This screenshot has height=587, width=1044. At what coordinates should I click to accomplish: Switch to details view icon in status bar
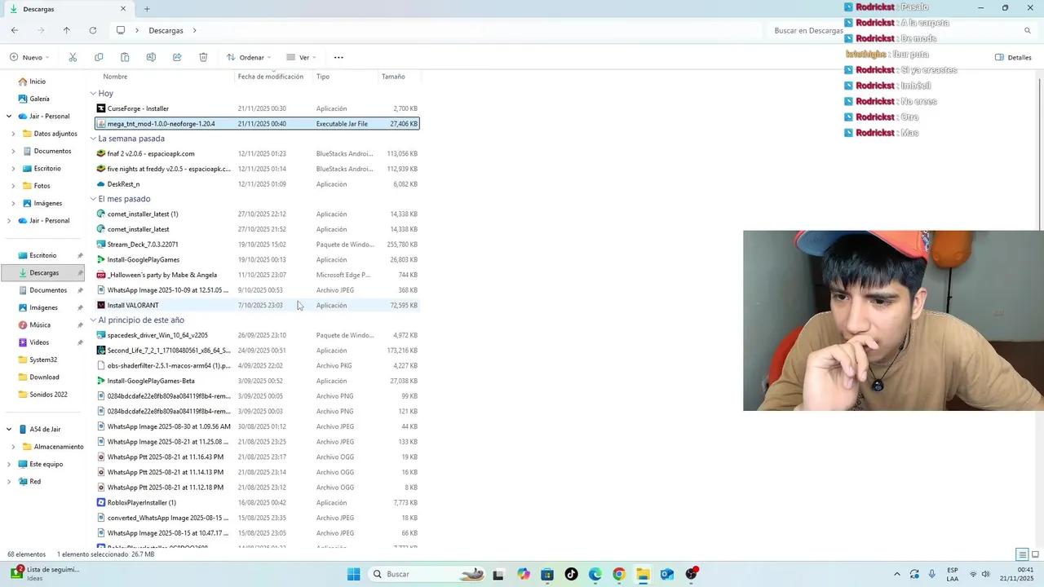[x=1022, y=554]
